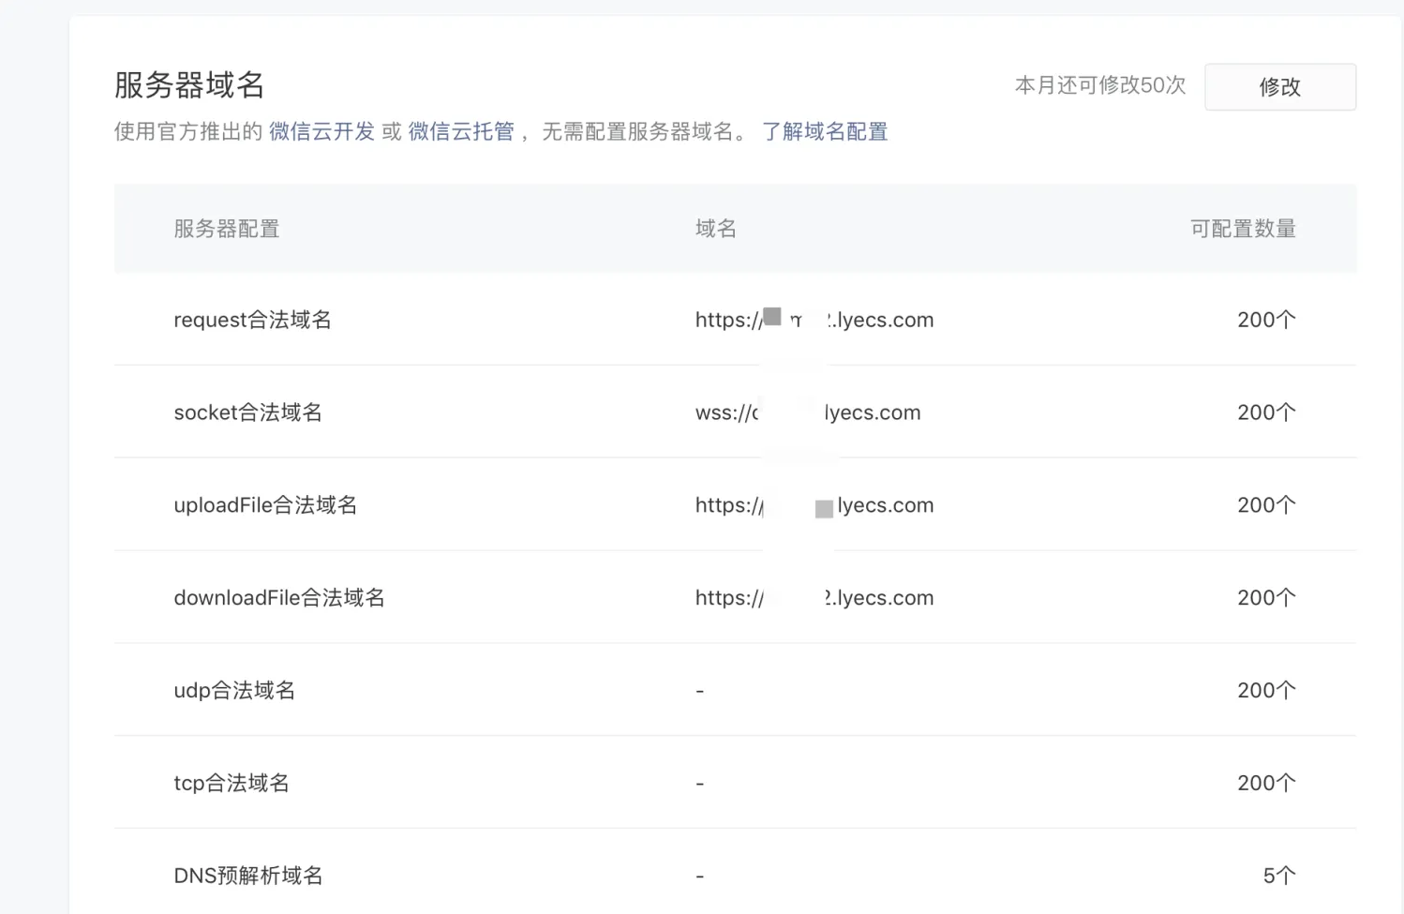
Task: Click the request row https domain value
Action: tap(814, 320)
